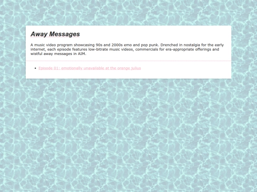Click "emotionally" in the episode link
This screenshot has width=257, height=192.
71,68
